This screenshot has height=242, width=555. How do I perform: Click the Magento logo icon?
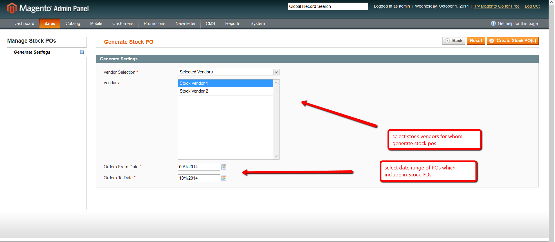click(12, 8)
